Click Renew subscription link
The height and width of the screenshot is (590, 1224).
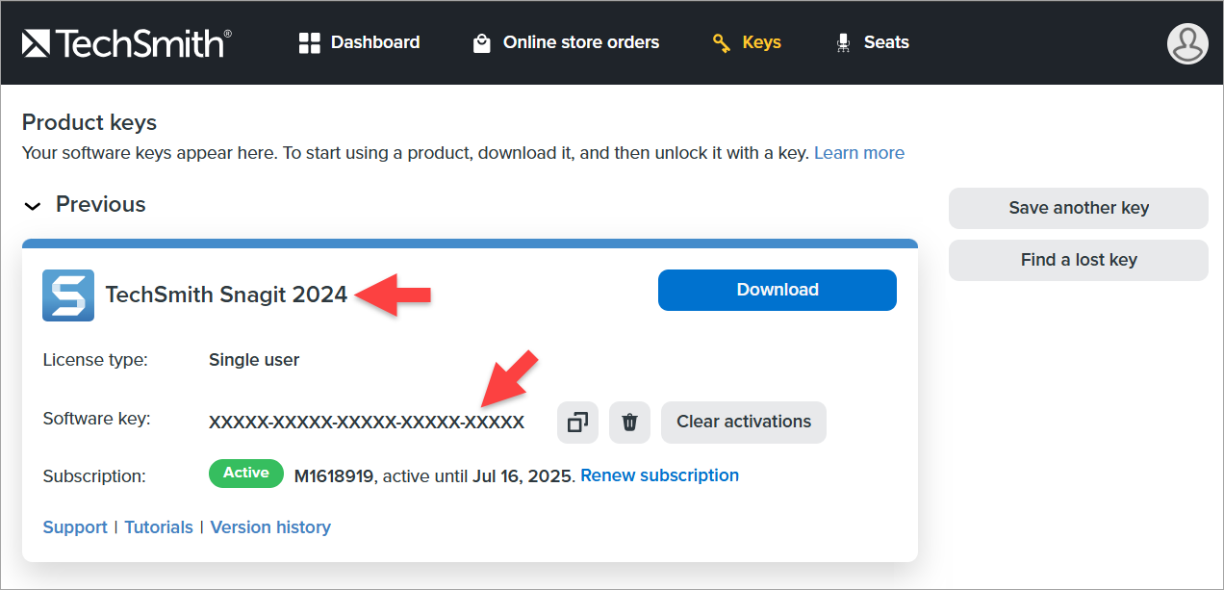(660, 475)
